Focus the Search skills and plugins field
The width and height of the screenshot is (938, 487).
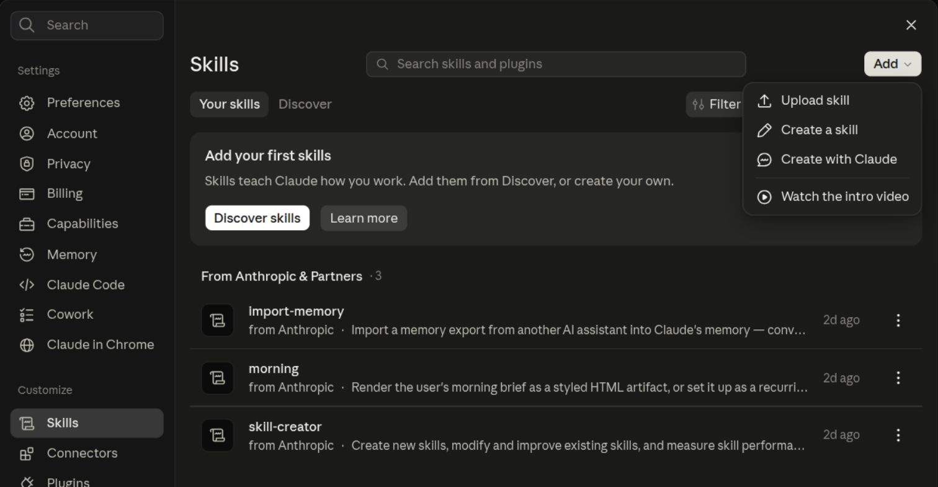pos(556,64)
